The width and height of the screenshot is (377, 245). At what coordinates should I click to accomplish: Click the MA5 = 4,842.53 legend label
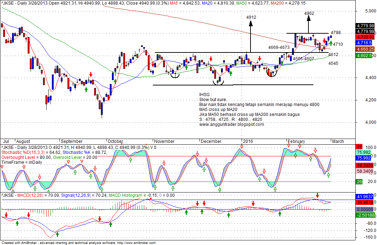[185, 3]
